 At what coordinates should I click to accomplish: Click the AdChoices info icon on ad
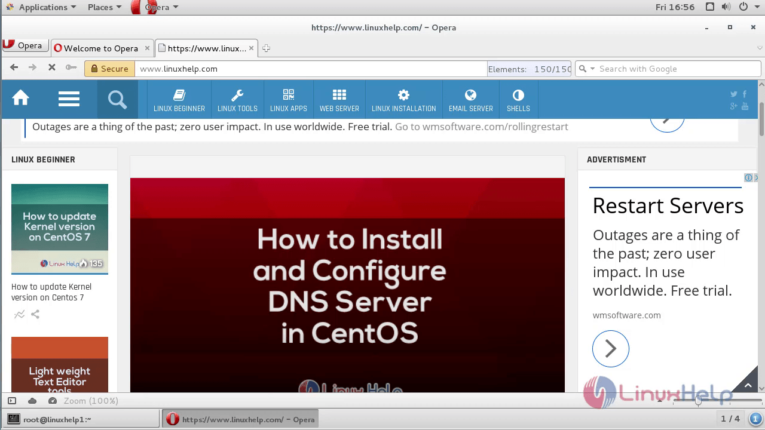[748, 178]
